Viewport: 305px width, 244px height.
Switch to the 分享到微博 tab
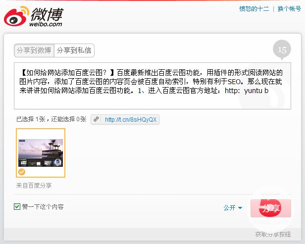tap(34, 50)
